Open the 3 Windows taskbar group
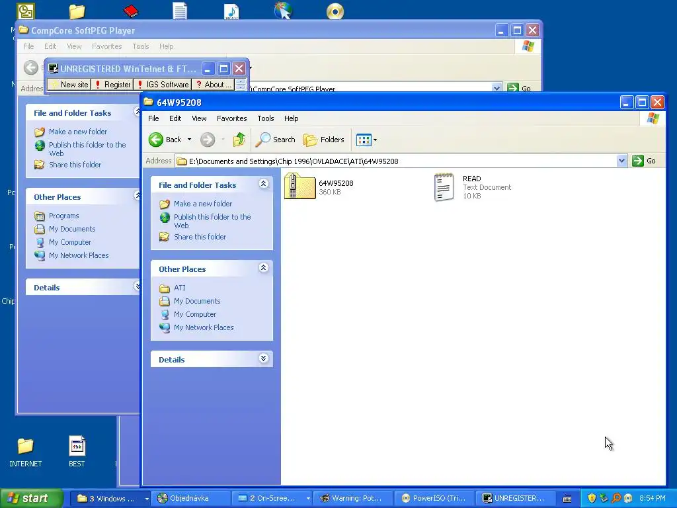Viewport: 677px width, 508px height. pyautogui.click(x=110, y=499)
